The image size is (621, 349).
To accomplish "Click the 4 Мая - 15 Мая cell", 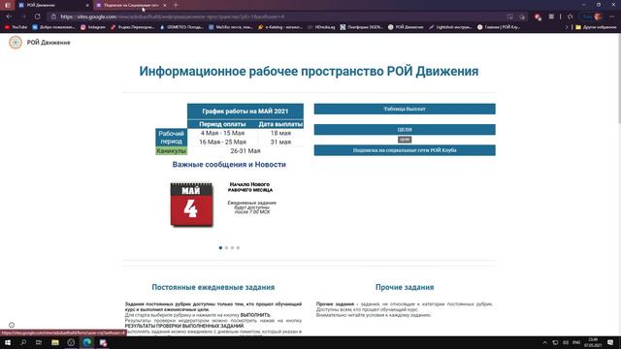I will click(222, 133).
